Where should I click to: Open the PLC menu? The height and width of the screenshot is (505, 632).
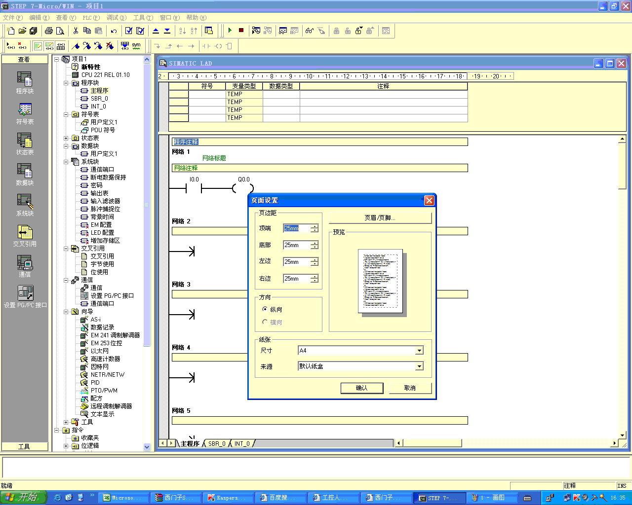90,18
